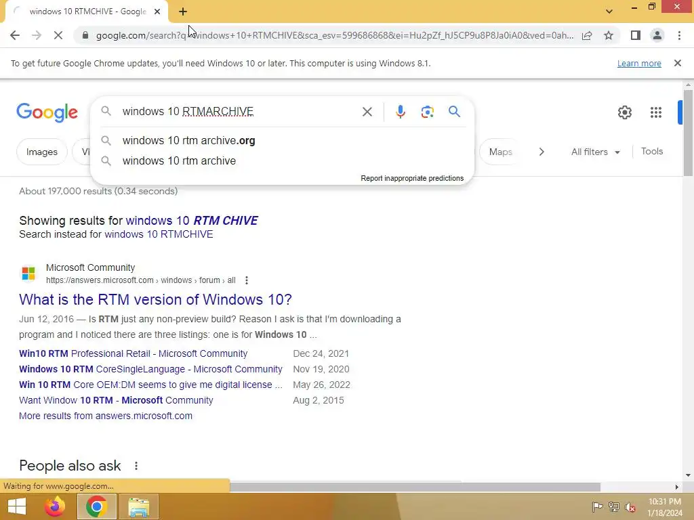Click Report inappropriate predictions

pos(412,178)
